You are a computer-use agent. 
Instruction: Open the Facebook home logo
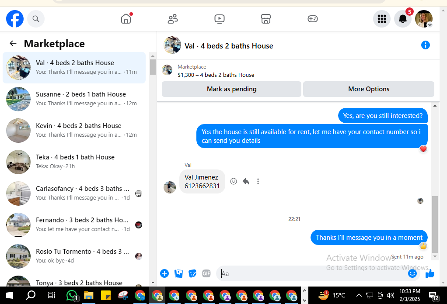(15, 19)
